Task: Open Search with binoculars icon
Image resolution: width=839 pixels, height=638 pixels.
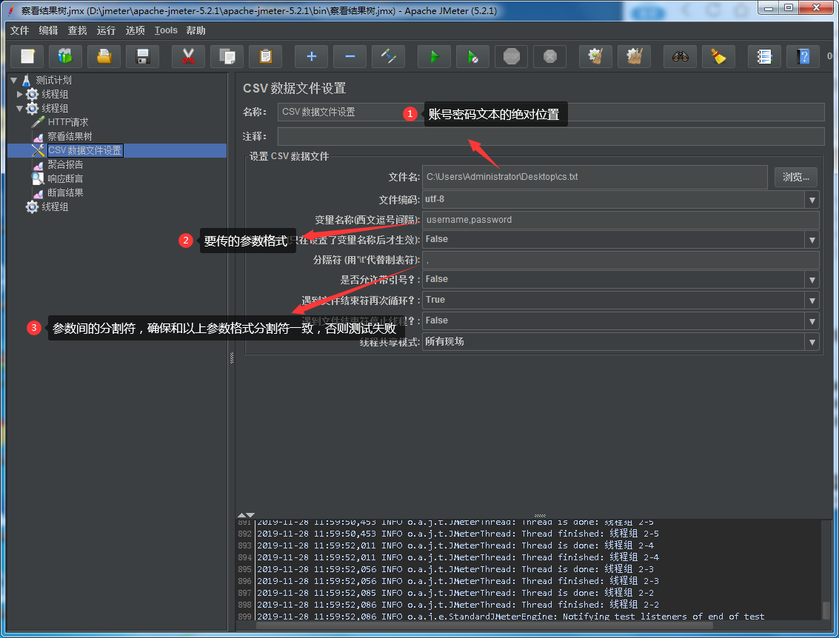Action: coord(681,56)
